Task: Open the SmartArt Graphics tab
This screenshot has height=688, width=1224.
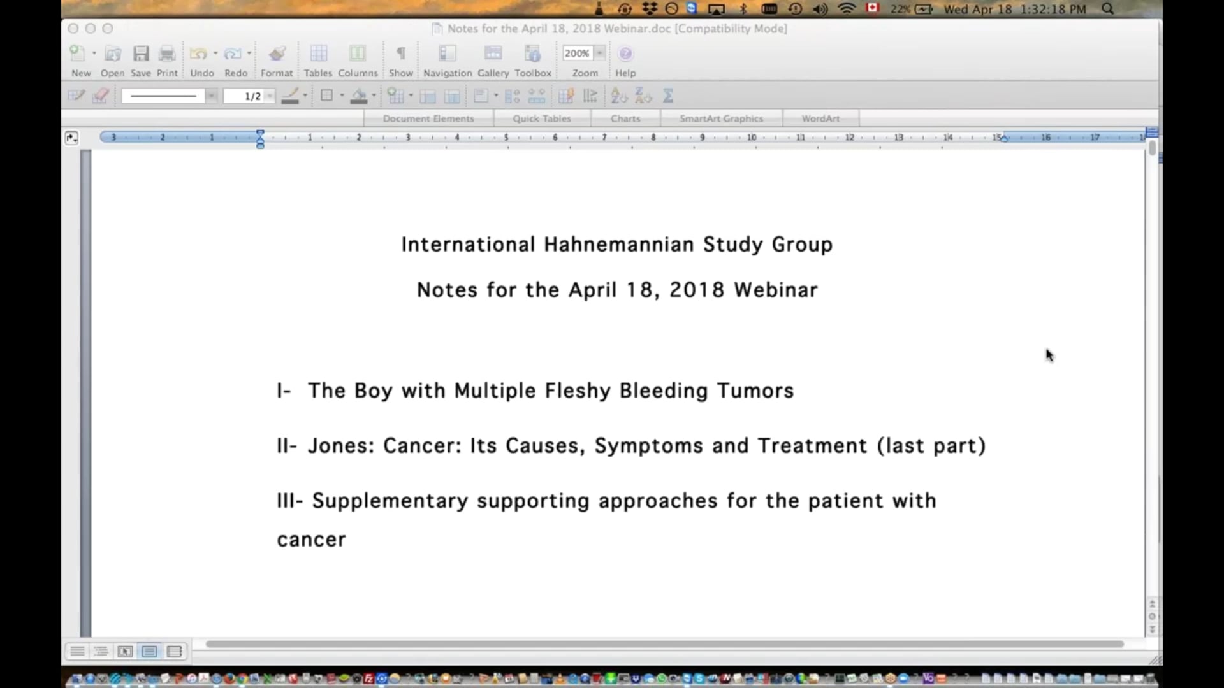Action: pos(721,118)
